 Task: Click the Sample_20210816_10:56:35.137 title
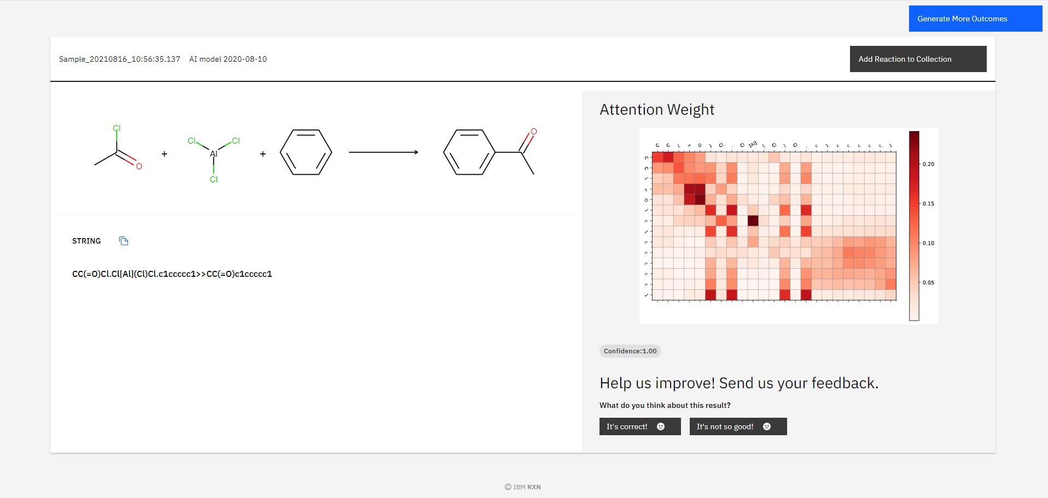pos(119,58)
